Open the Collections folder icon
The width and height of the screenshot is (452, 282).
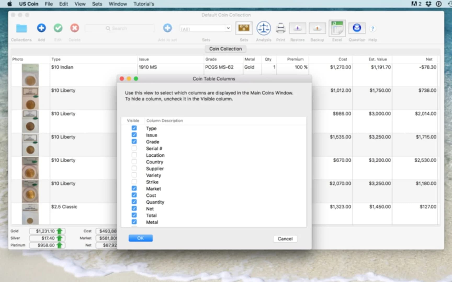pyautogui.click(x=21, y=28)
